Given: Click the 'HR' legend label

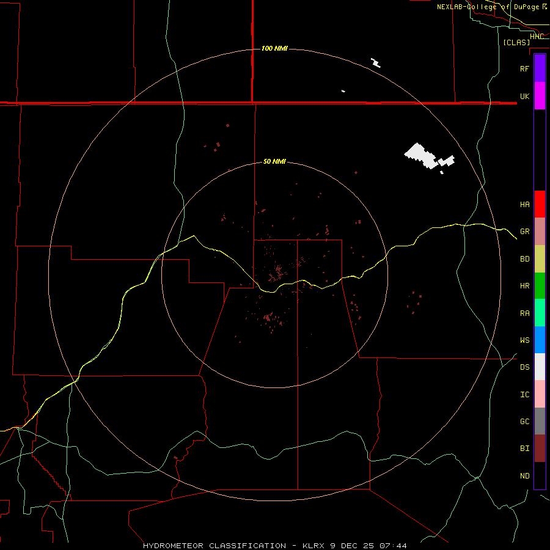Looking at the screenshot, I should (525, 286).
